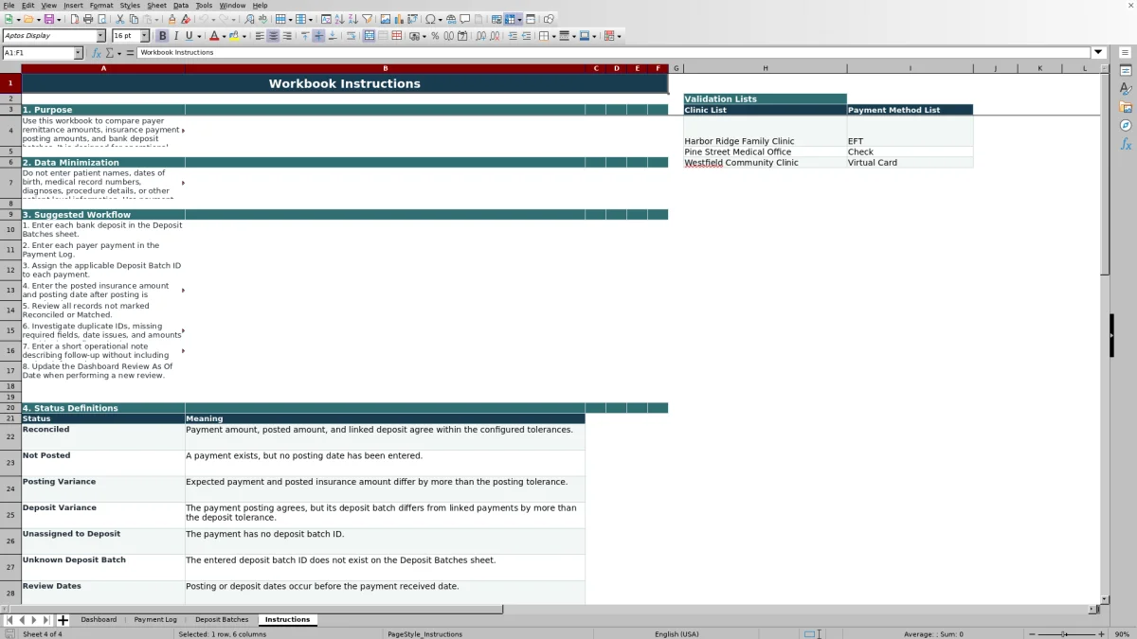Screen dimensions: 1137x639
Task: Click the Insert Chart icon
Action: tap(398, 19)
